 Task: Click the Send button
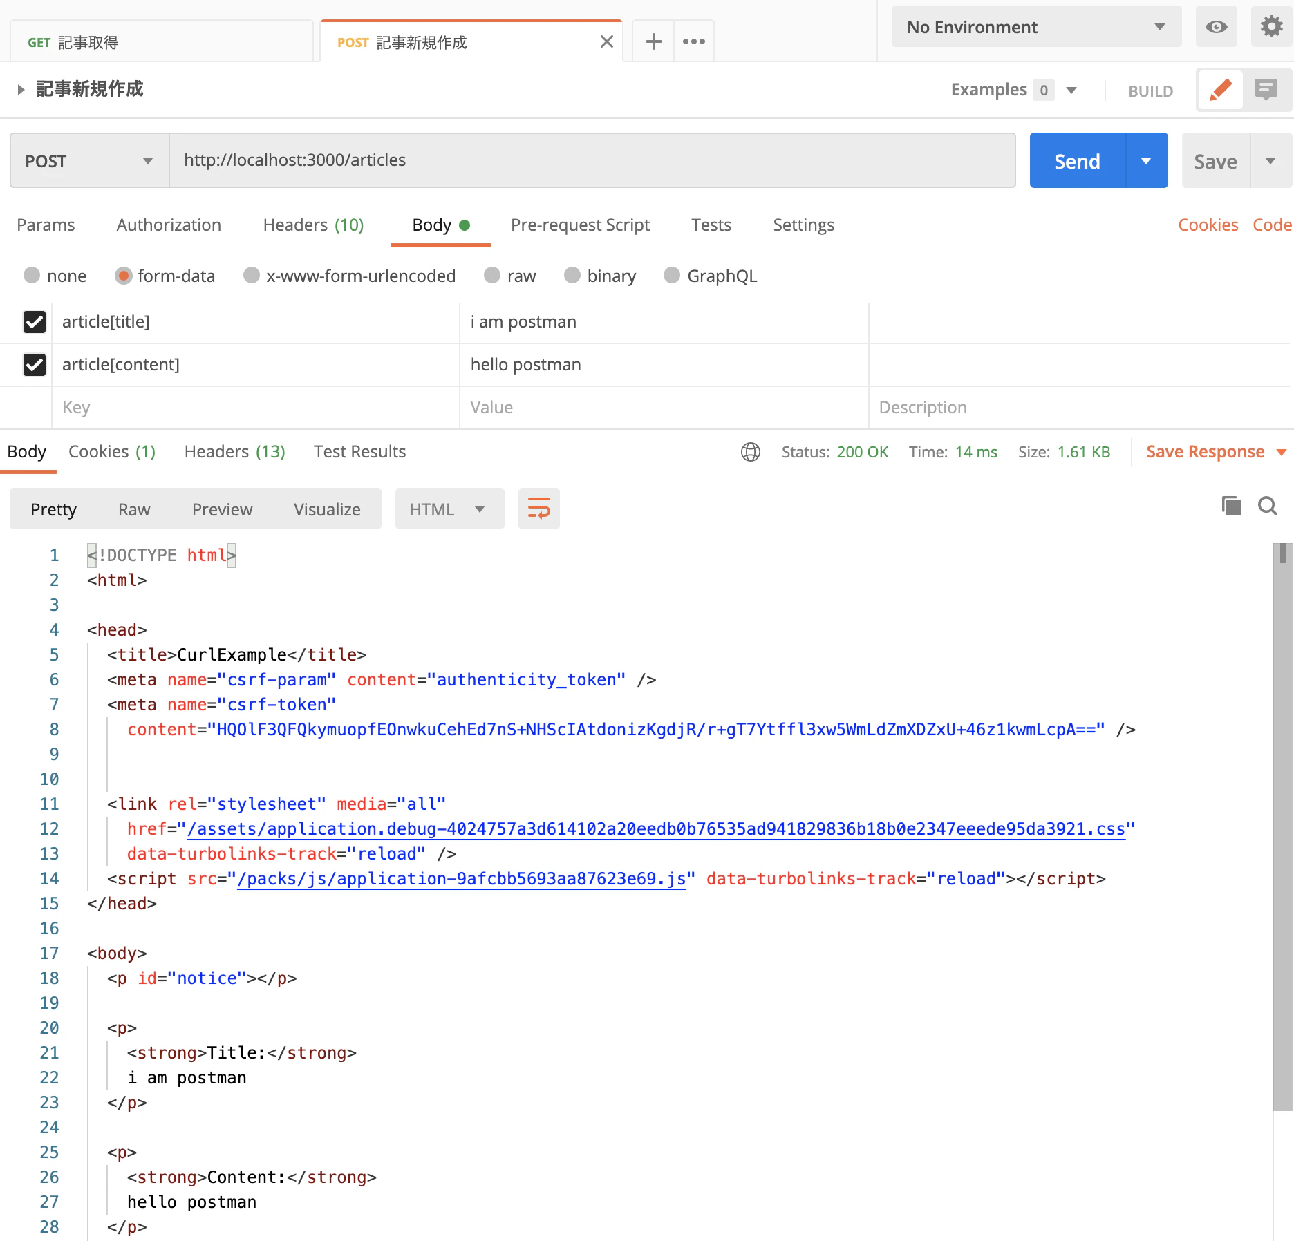click(1077, 161)
